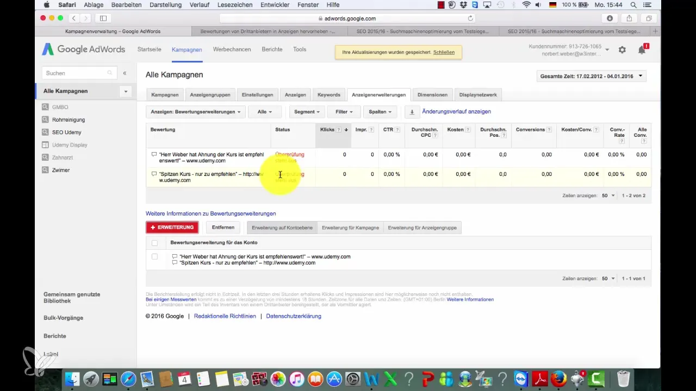Click the Safari address bar adwords.google.com
696x391 pixels.
coord(348,18)
